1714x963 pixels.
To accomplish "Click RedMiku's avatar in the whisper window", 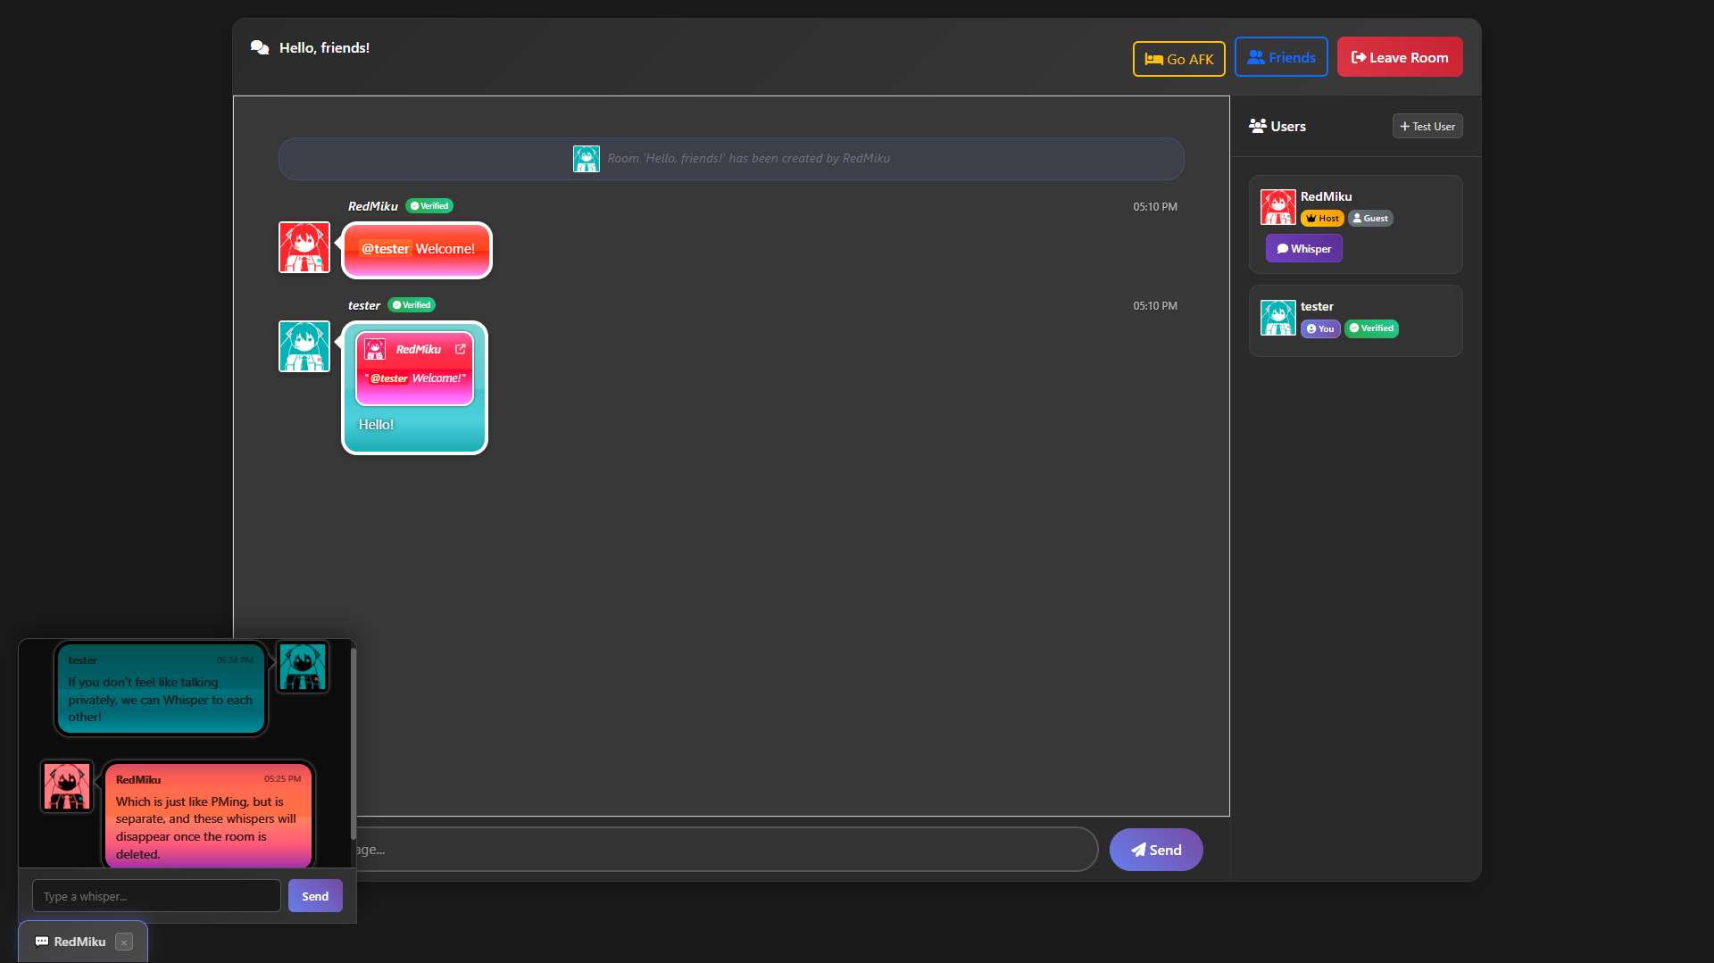I will 67,786.
